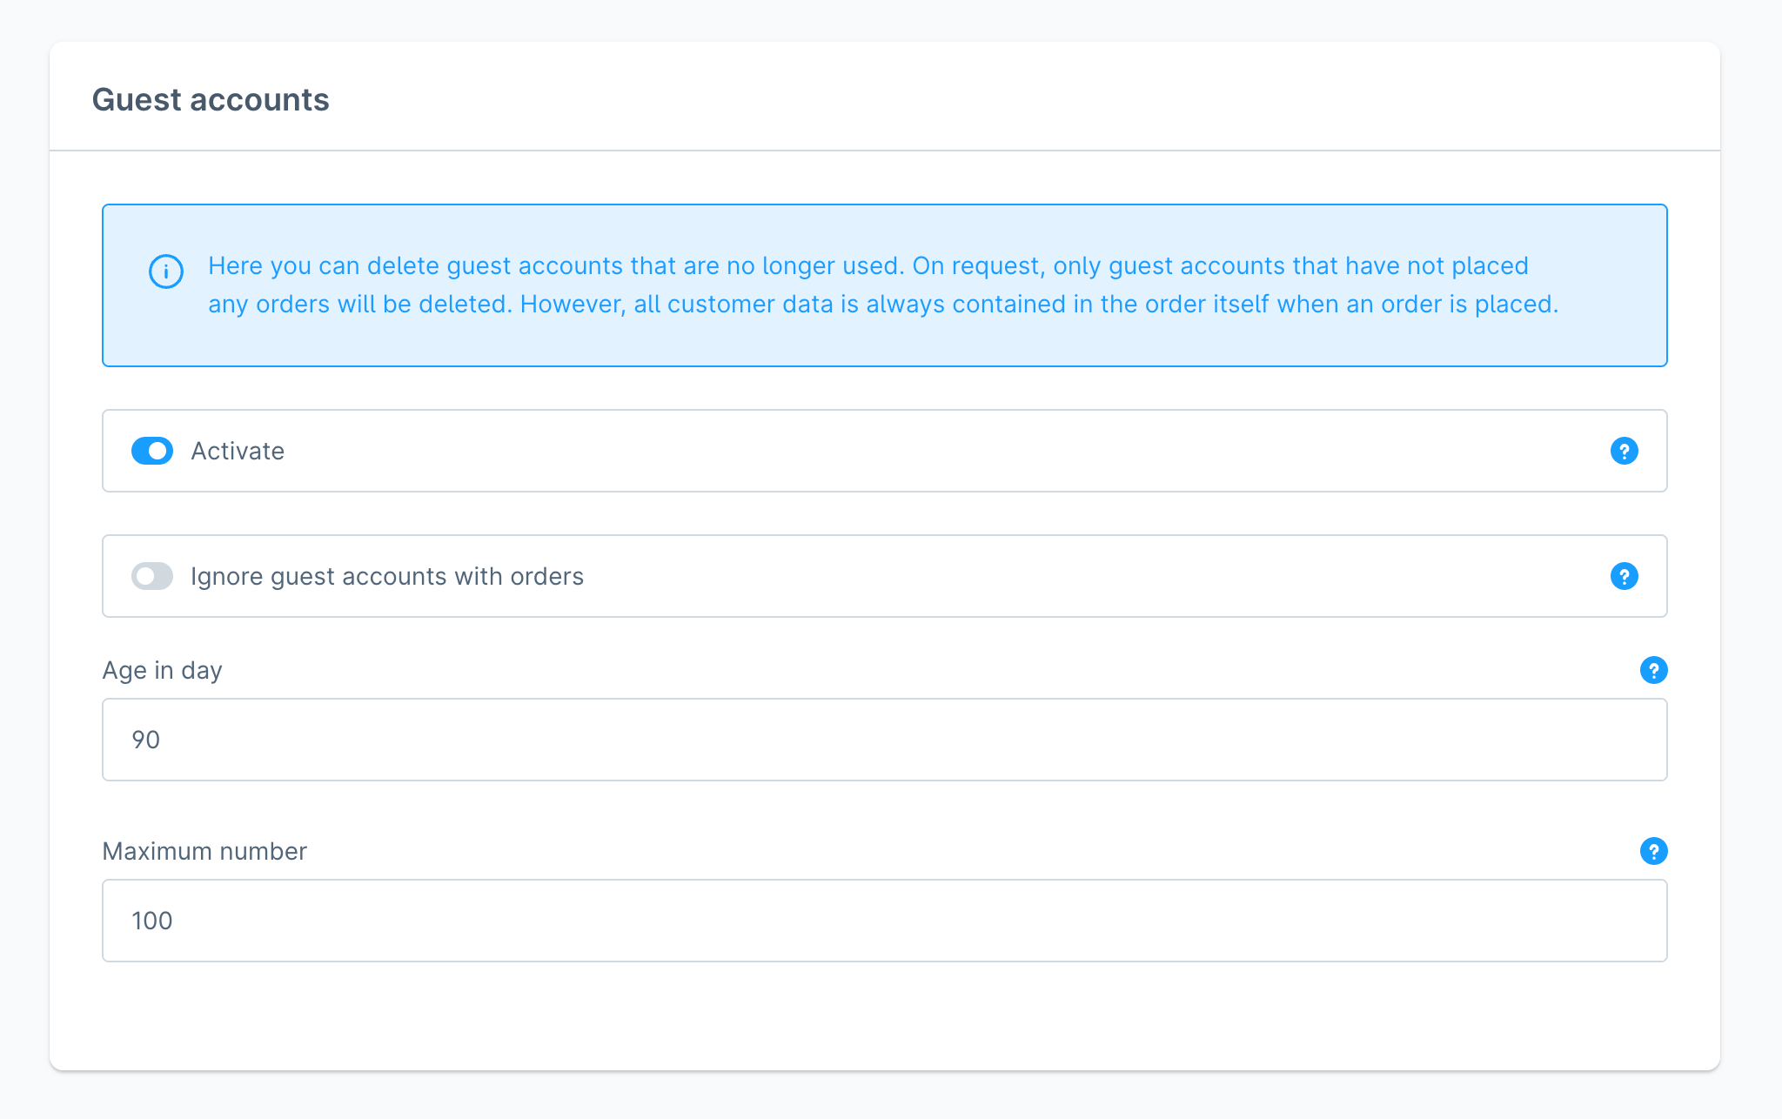
Task: Click the Ignore guest accounts with orders label
Action: click(387, 576)
